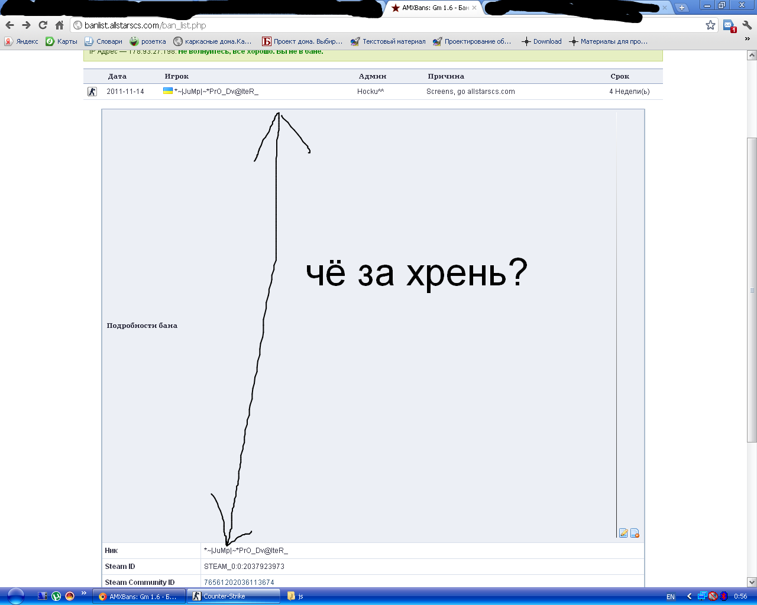Open the js folder taskbar button
Image resolution: width=757 pixels, height=605 pixels.
296,596
